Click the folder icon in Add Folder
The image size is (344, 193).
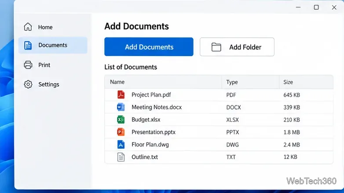pyautogui.click(x=216, y=47)
